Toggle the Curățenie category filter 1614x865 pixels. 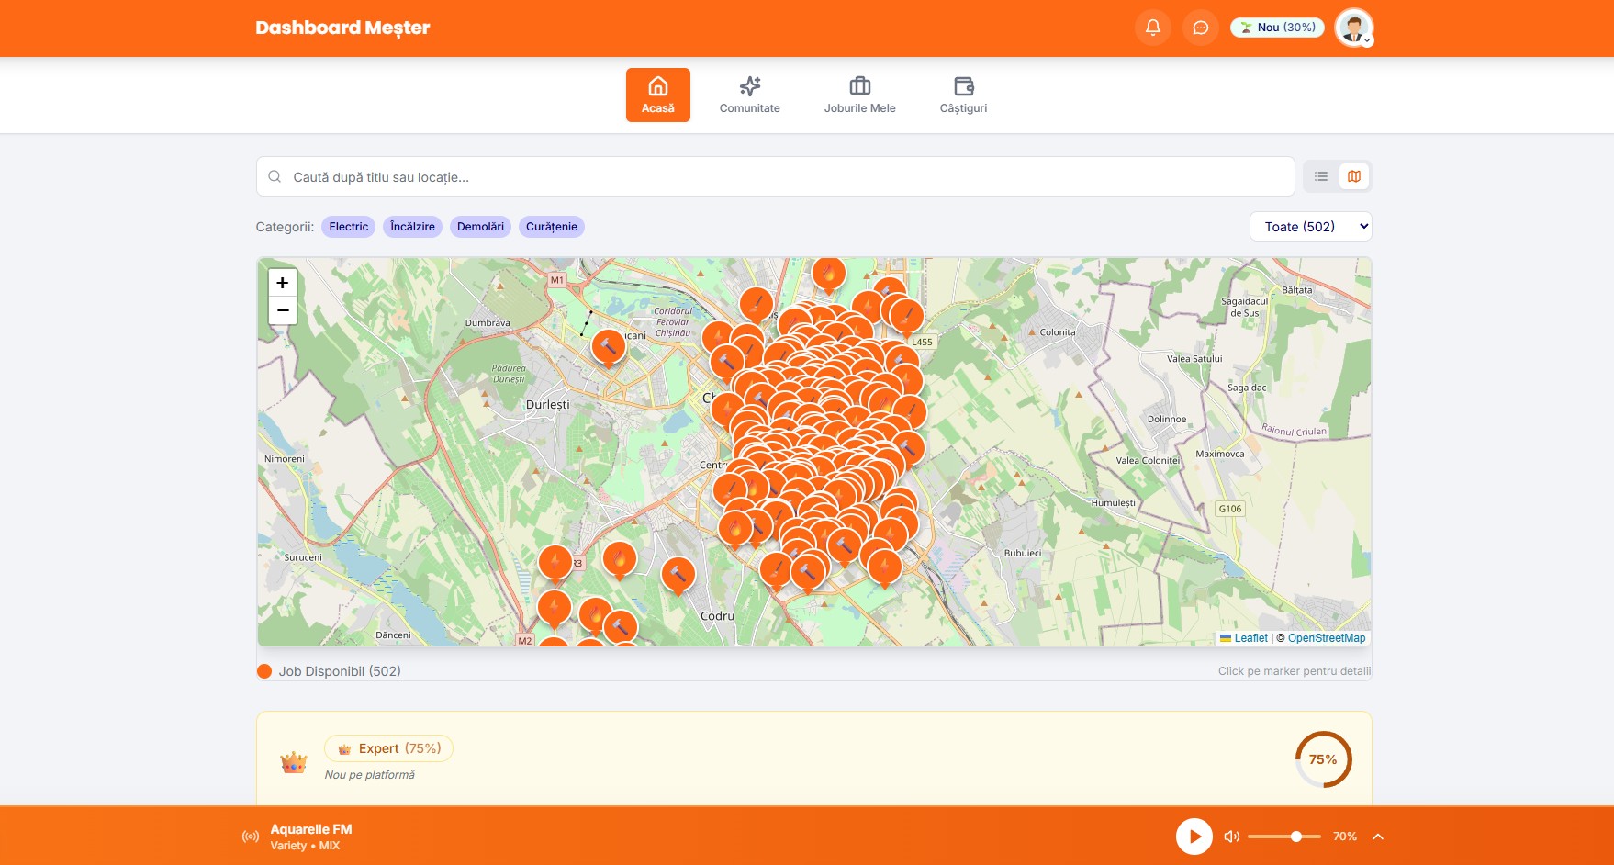point(551,226)
